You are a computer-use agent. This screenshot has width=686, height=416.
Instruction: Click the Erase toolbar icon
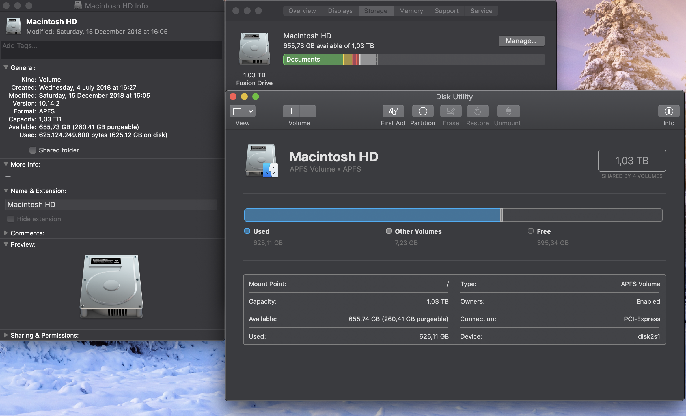coord(451,111)
